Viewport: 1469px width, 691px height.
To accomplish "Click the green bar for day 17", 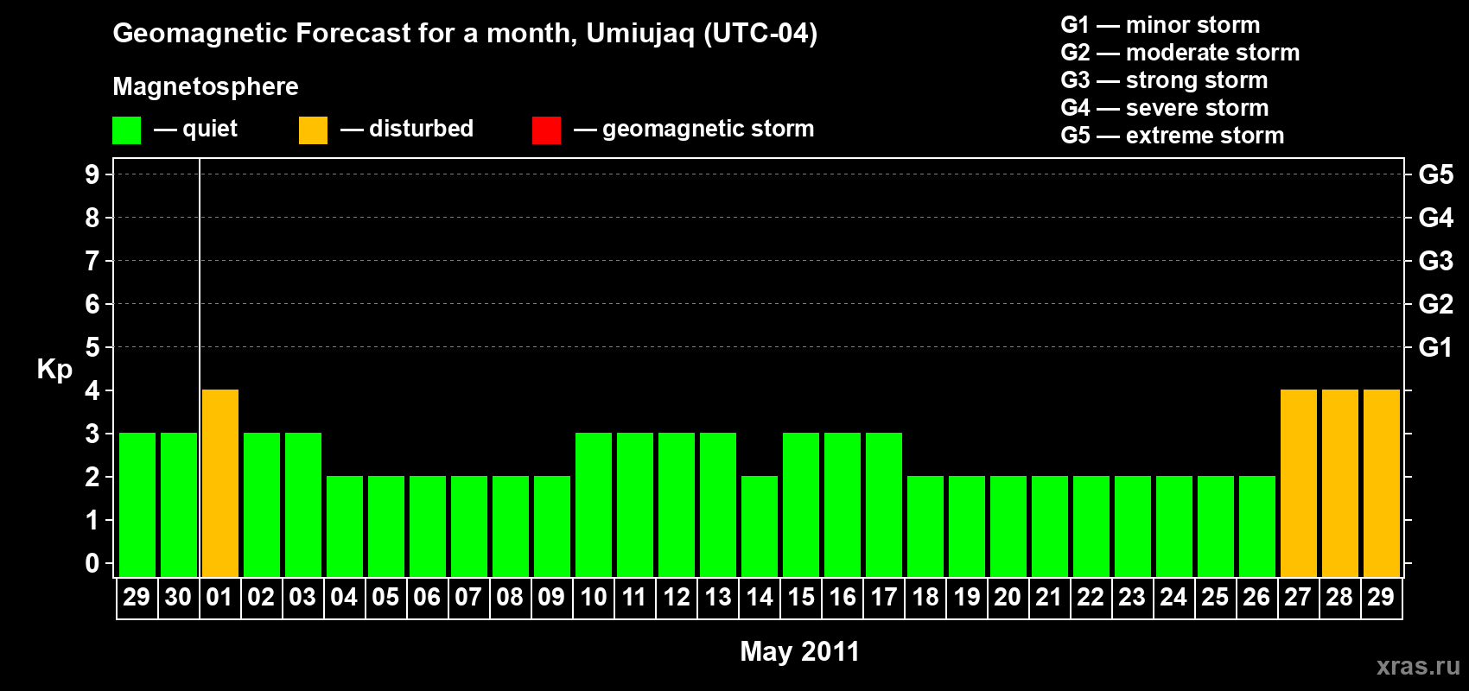I will point(884,505).
